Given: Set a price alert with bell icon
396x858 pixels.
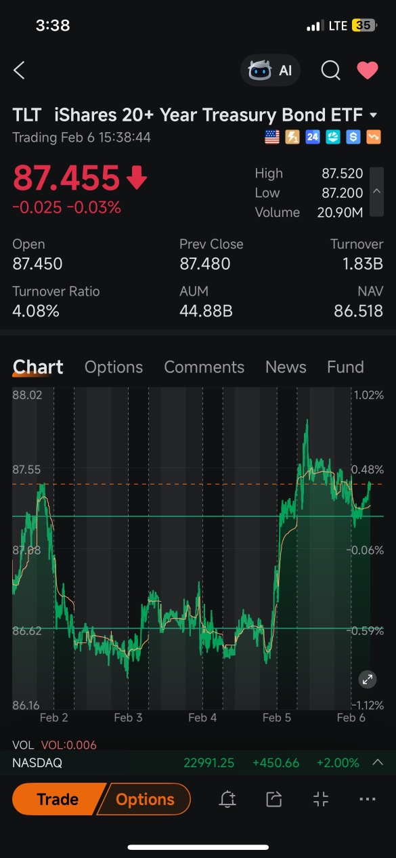Looking at the screenshot, I should [227, 800].
